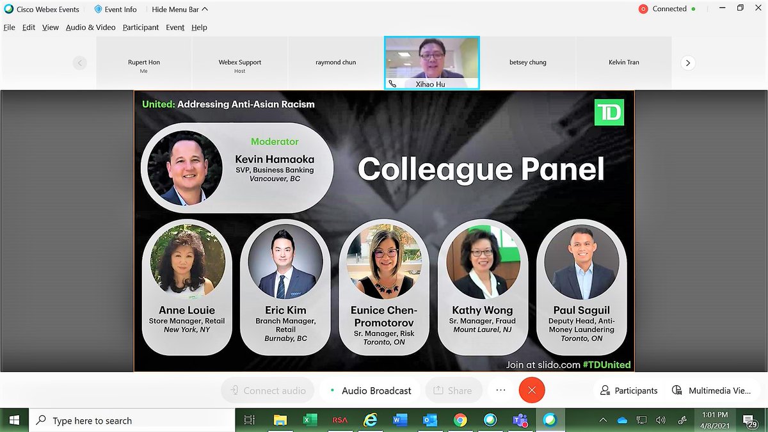Open Outlook from the taskbar
768x432 pixels.
pyautogui.click(x=430, y=420)
